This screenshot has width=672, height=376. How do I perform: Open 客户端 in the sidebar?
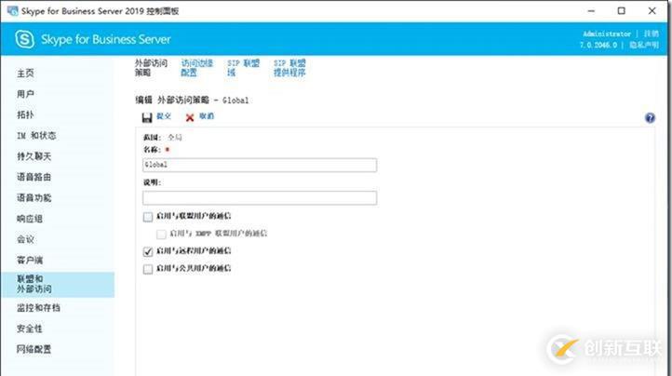coord(30,261)
